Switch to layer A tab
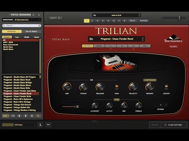The height and width of the screenshot is (141, 189). (x=111, y=46)
